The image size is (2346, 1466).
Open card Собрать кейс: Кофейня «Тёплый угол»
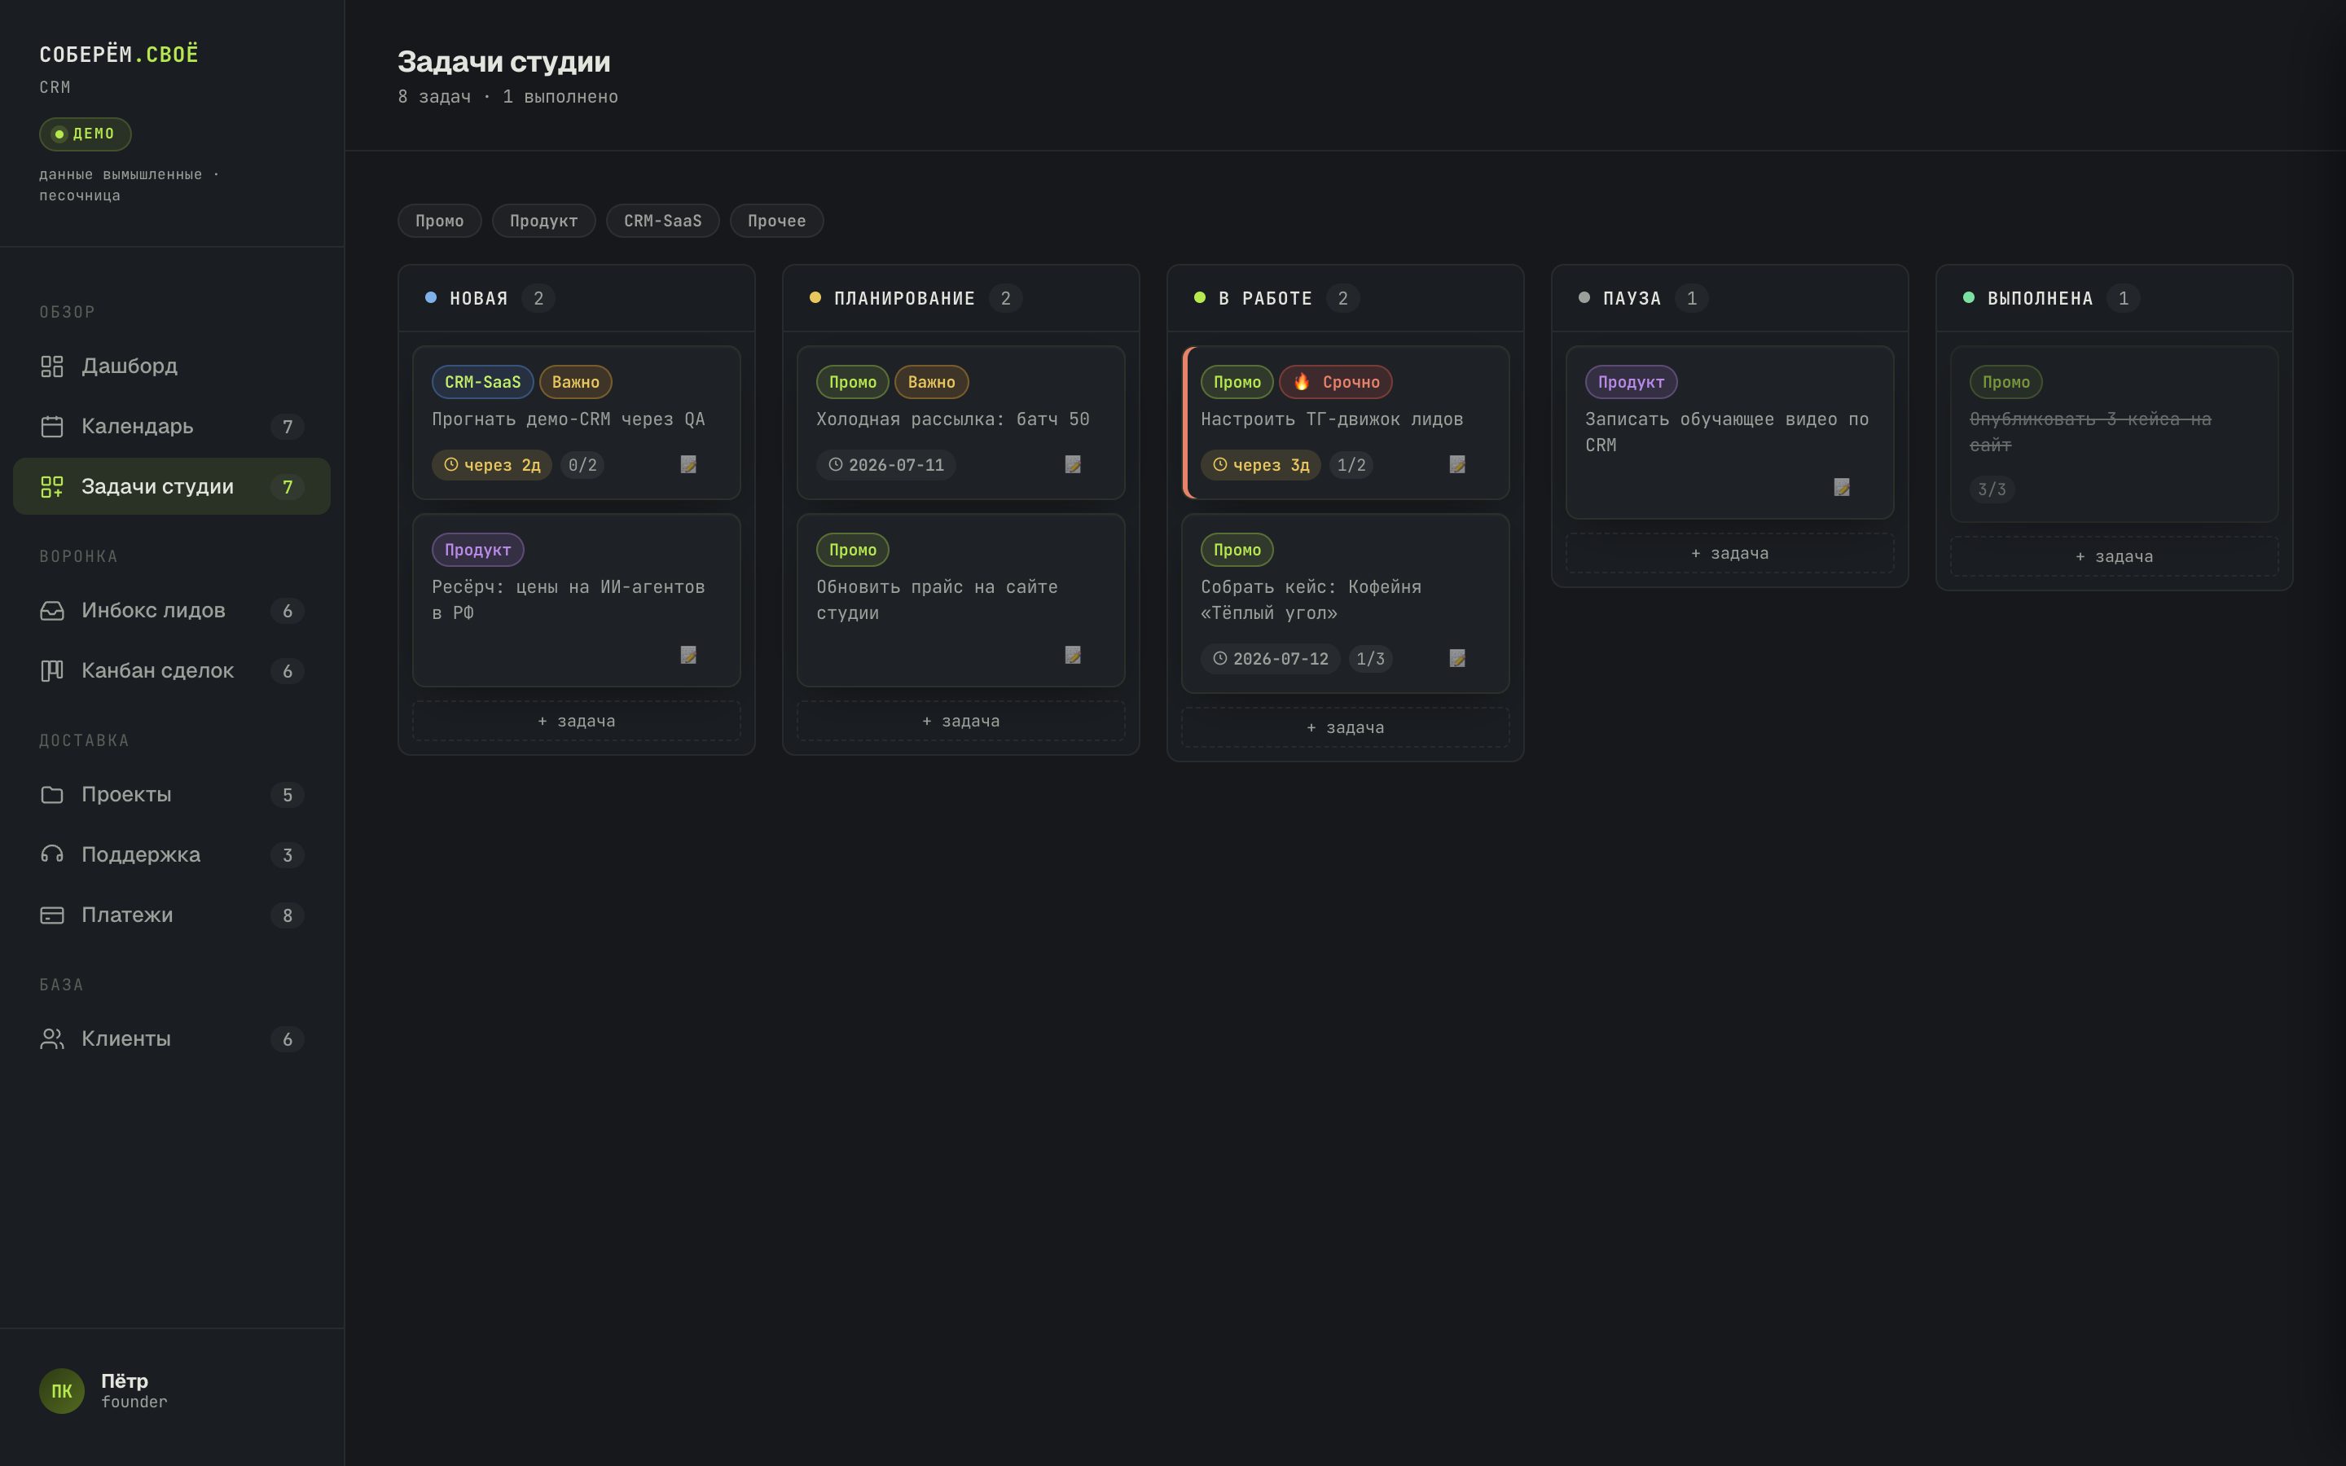1346,604
